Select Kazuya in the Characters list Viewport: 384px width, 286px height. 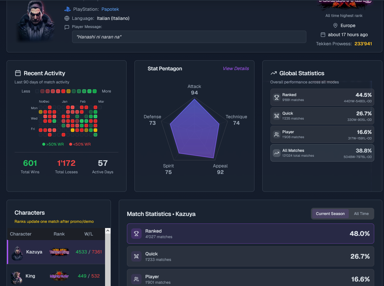(34, 252)
